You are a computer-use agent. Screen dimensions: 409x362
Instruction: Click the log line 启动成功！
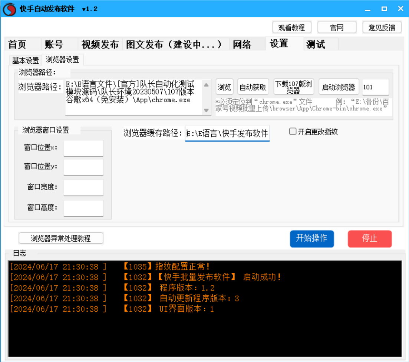pyautogui.click(x=146, y=277)
